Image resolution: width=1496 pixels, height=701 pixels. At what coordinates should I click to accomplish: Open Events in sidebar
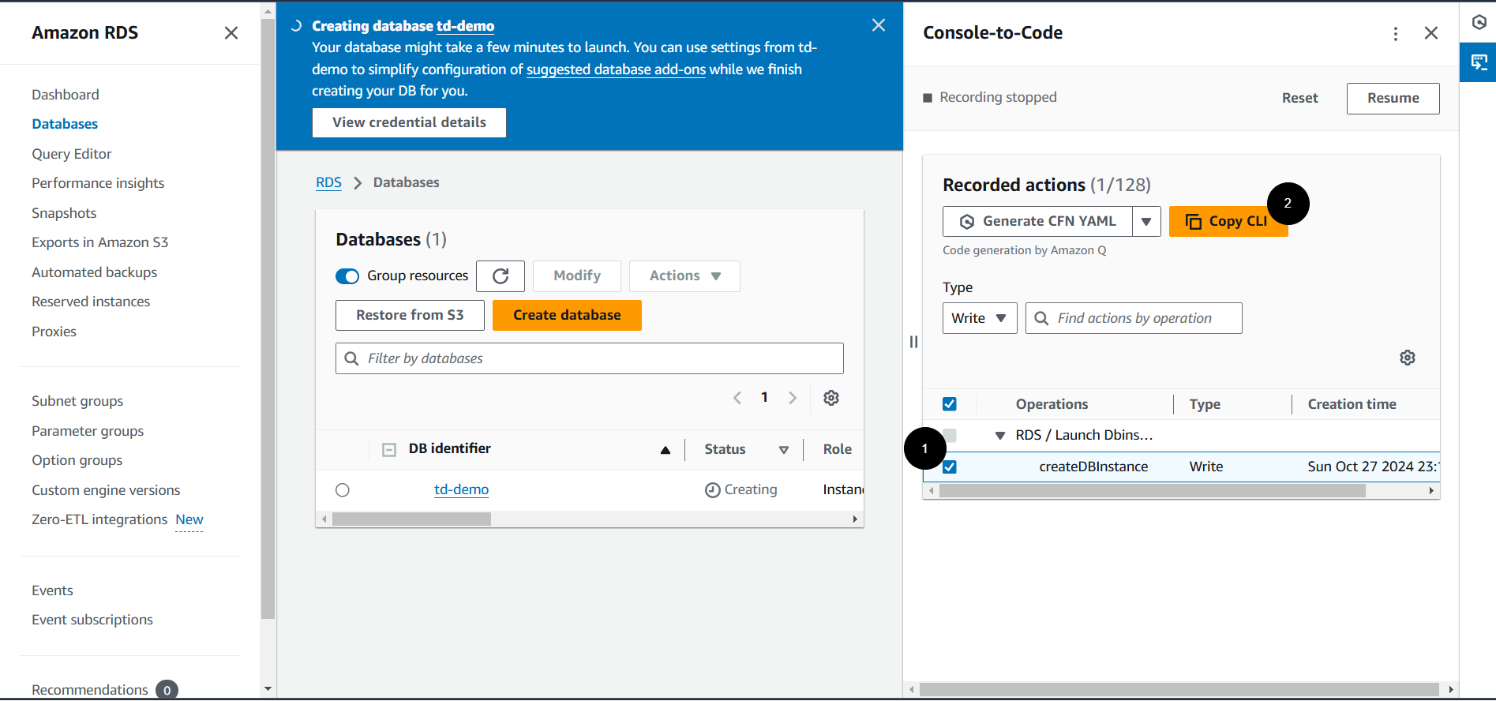click(x=52, y=590)
